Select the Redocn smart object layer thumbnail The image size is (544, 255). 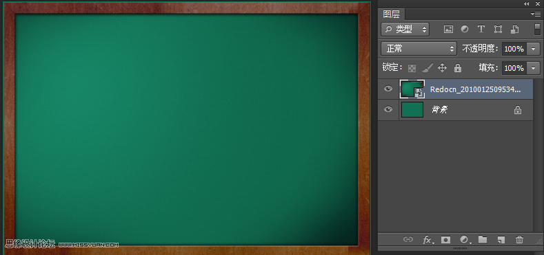click(x=412, y=89)
